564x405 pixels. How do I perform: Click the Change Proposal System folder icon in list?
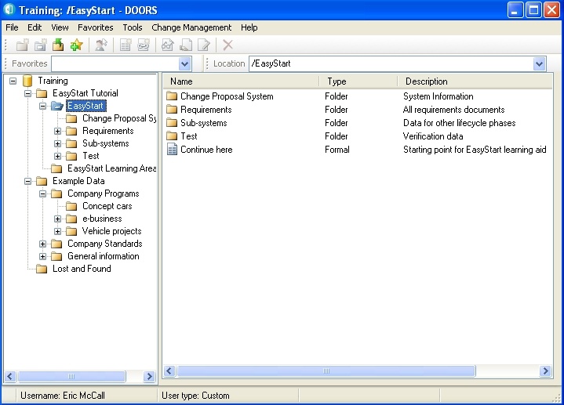pyautogui.click(x=172, y=96)
